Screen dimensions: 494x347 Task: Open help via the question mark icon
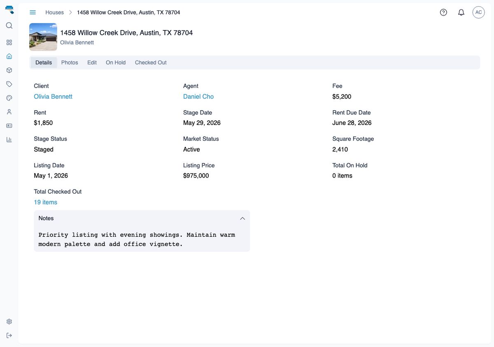click(443, 12)
